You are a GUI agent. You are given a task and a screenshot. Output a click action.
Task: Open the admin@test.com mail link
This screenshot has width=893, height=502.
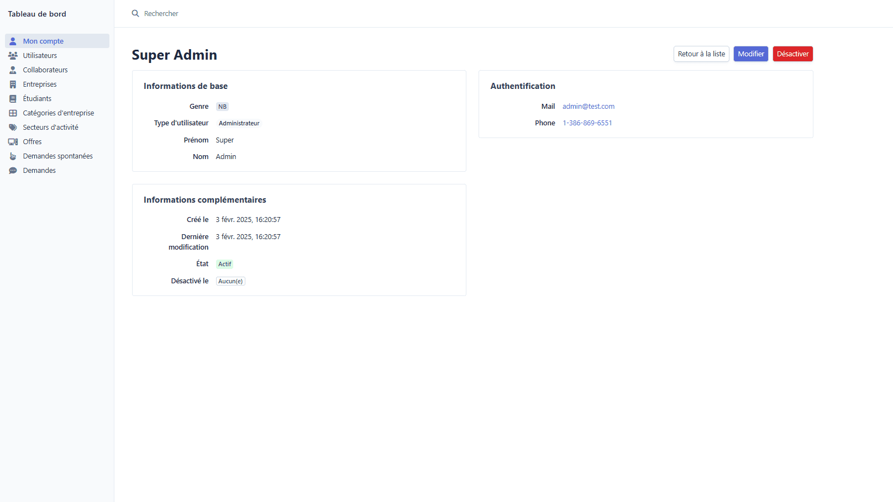[589, 106]
